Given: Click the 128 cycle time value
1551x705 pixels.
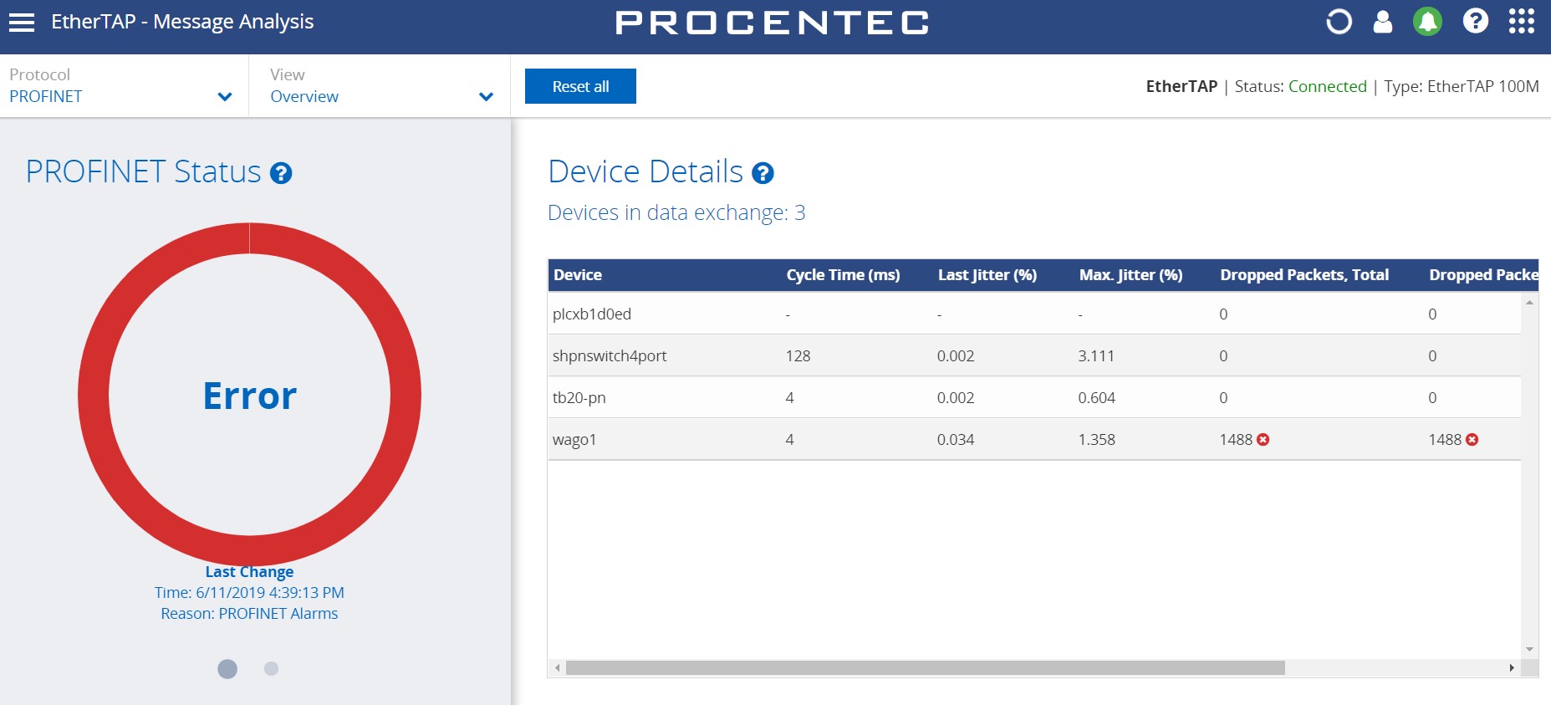Looking at the screenshot, I should pyautogui.click(x=798, y=356).
